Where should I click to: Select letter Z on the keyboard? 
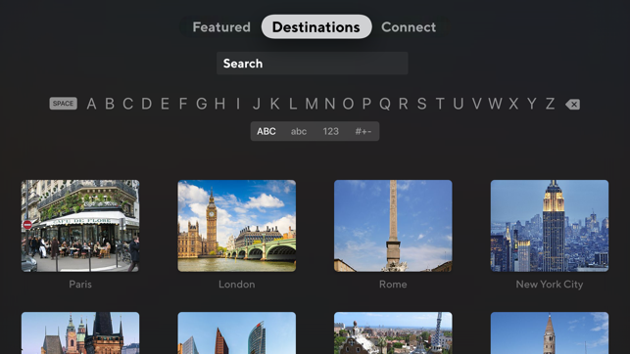(x=550, y=104)
